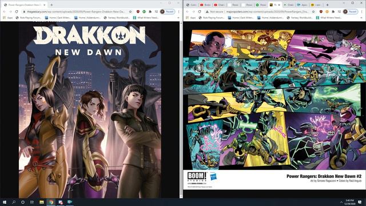Open Fantasy Worldbuilding bookmark in right window
The width and height of the screenshot is (366, 206).
pos(300,18)
